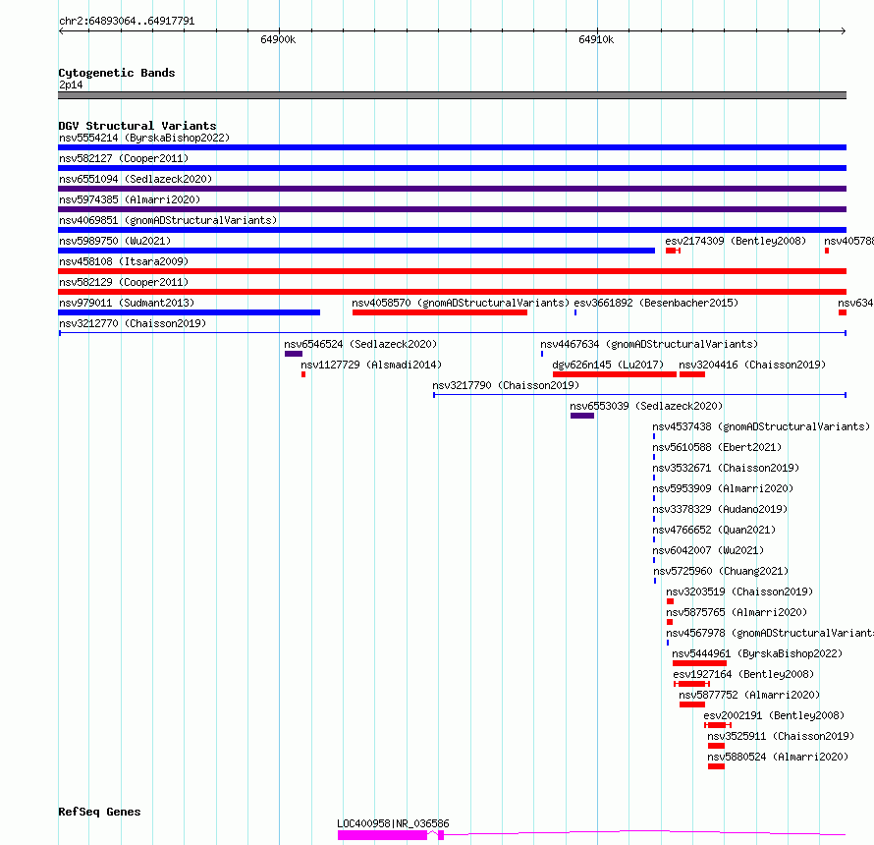Click the chr2:64893064..64917791 coordinates text
This screenshot has height=845, width=874.
(x=127, y=22)
